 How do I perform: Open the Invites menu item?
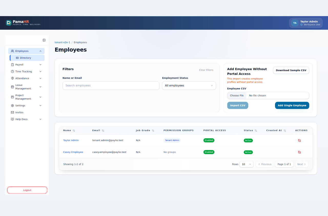pos(26,112)
